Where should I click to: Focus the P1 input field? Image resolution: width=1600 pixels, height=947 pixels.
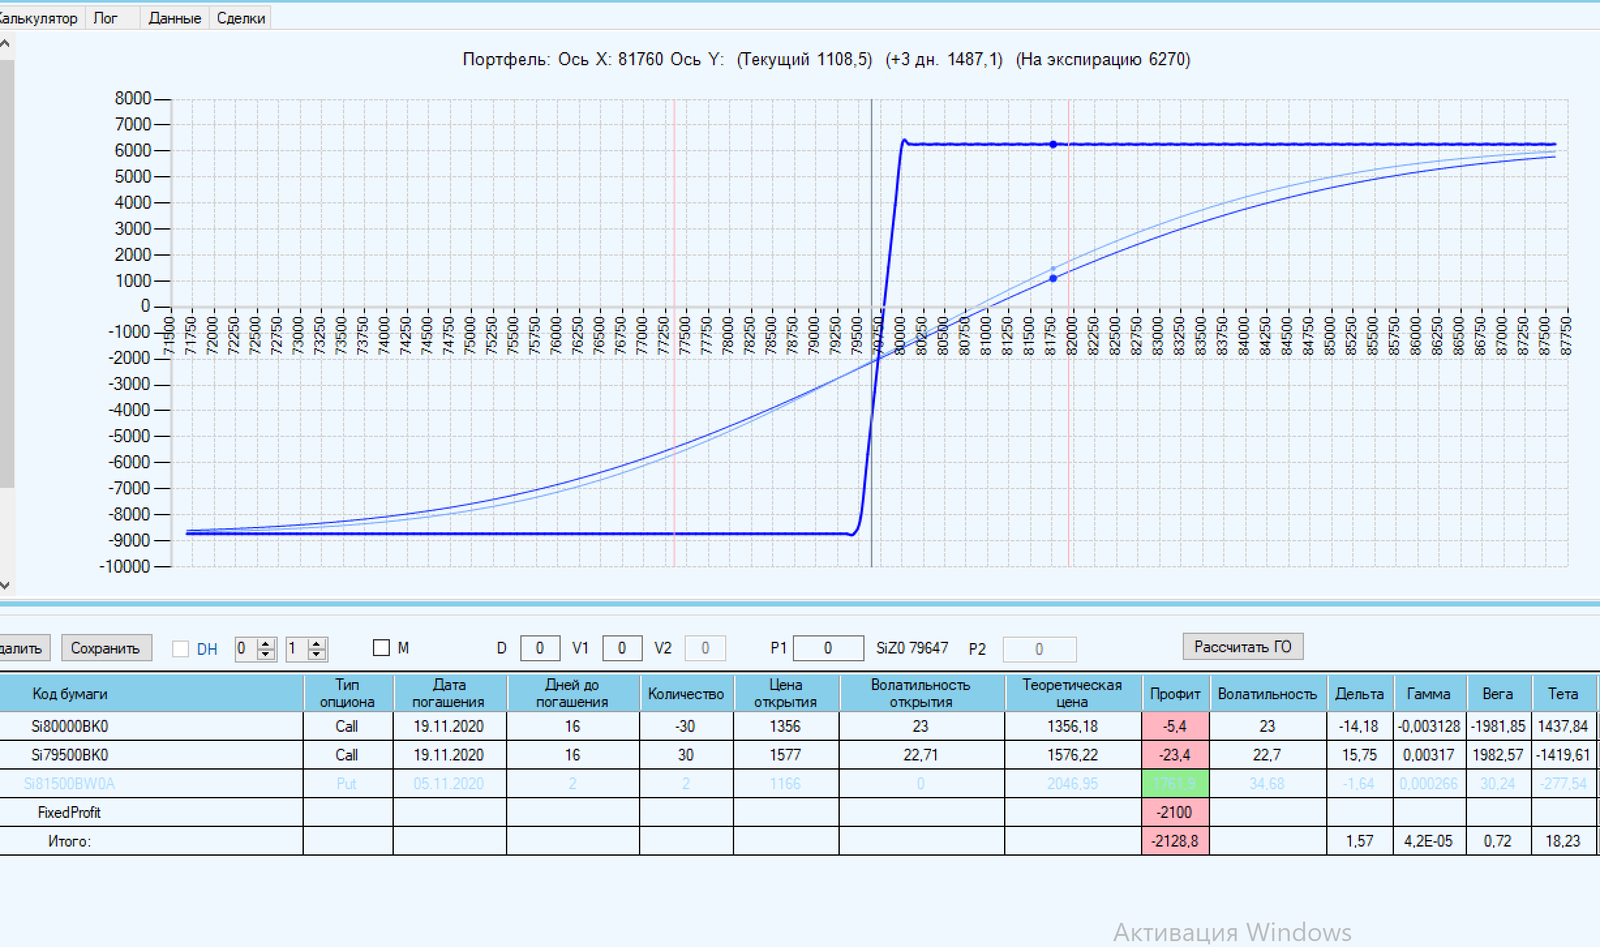[828, 648]
